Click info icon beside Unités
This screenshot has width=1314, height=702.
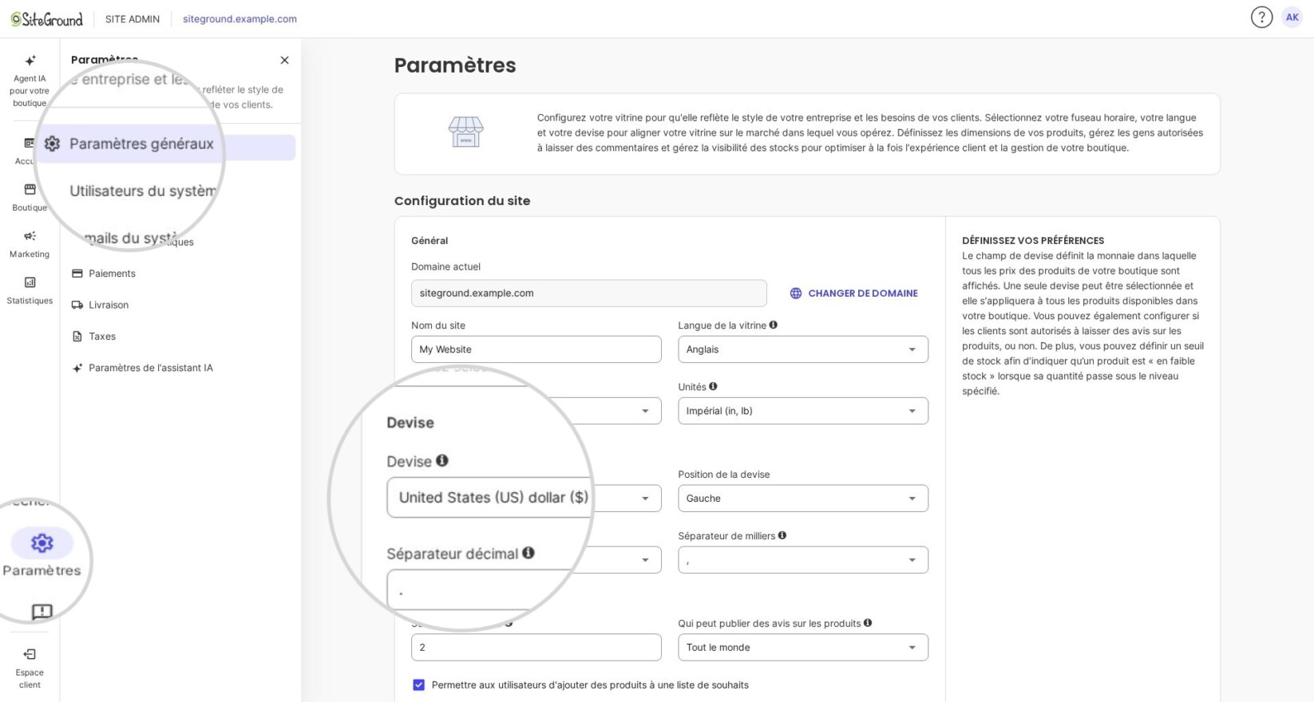[713, 386]
